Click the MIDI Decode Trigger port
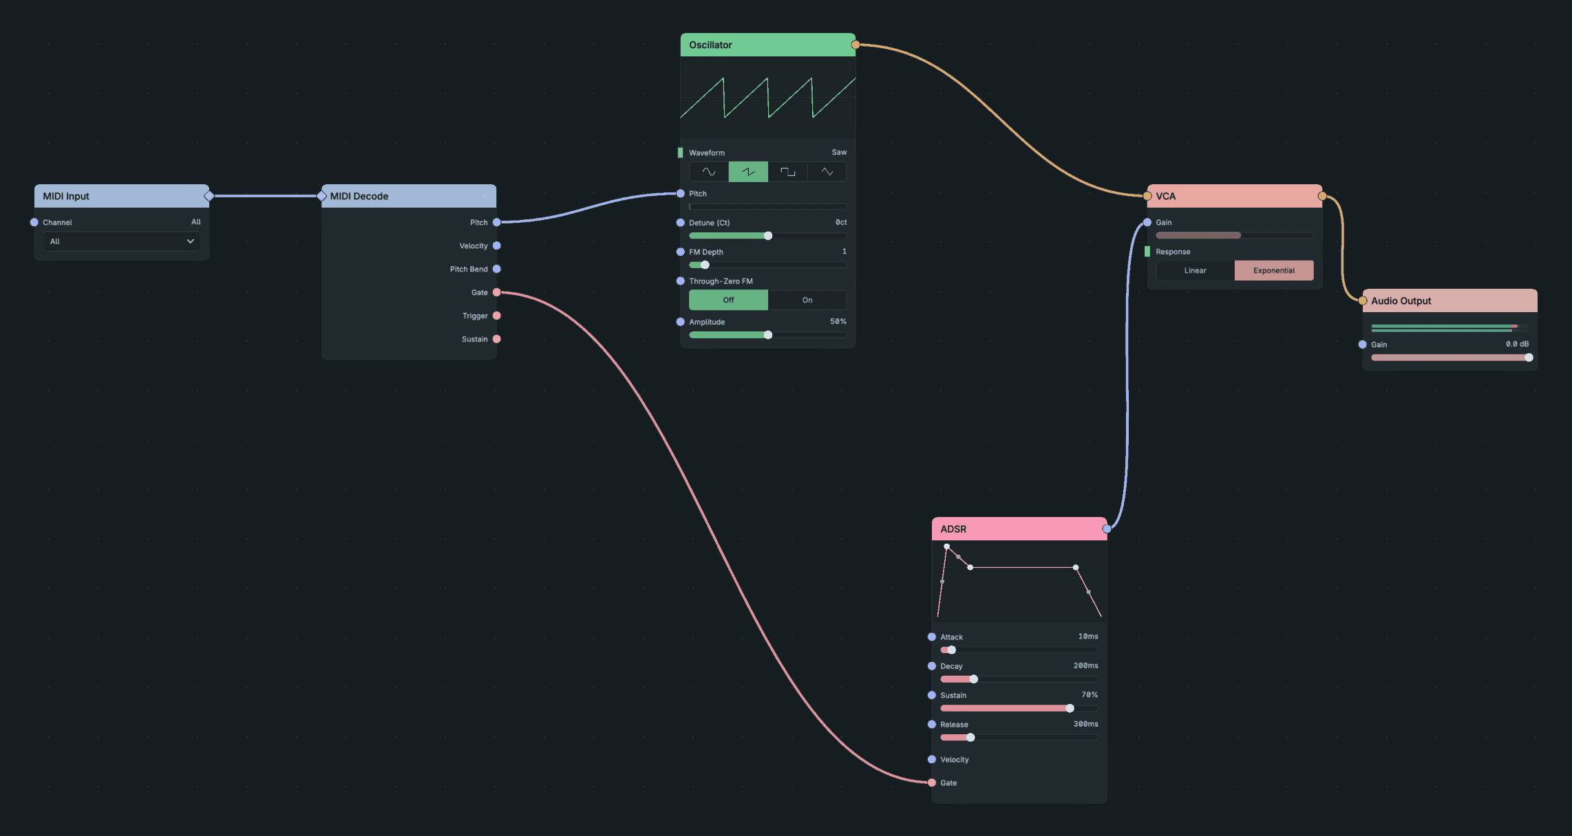Viewport: 1572px width, 836px height. click(496, 316)
